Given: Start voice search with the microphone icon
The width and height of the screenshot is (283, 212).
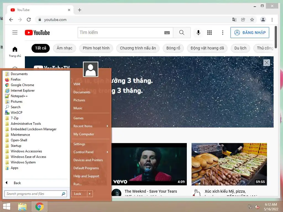Looking at the screenshot, I should pyautogui.click(x=198, y=33).
